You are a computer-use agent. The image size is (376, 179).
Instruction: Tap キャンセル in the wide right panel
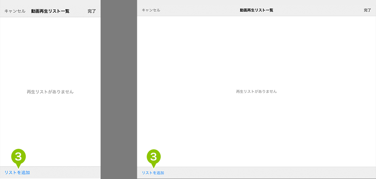coord(151,10)
